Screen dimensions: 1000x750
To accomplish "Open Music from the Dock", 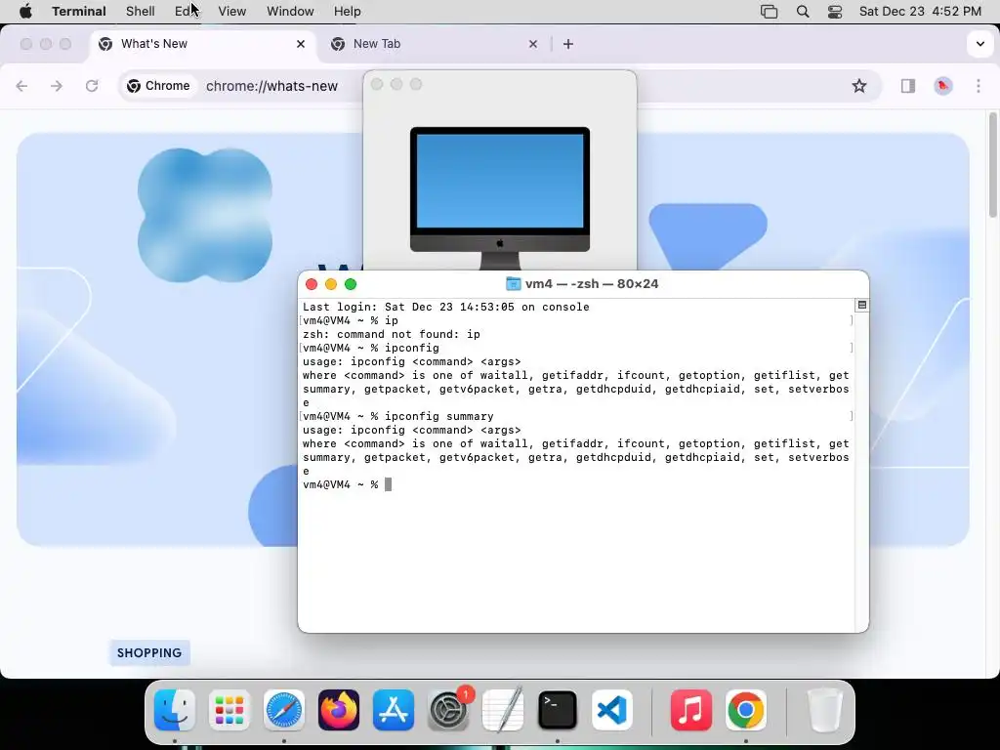I will click(x=691, y=710).
